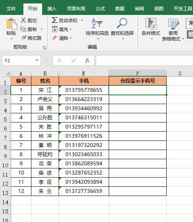
Task: Switch to the Page Layout (页面布局) tab
Action: [76, 9]
